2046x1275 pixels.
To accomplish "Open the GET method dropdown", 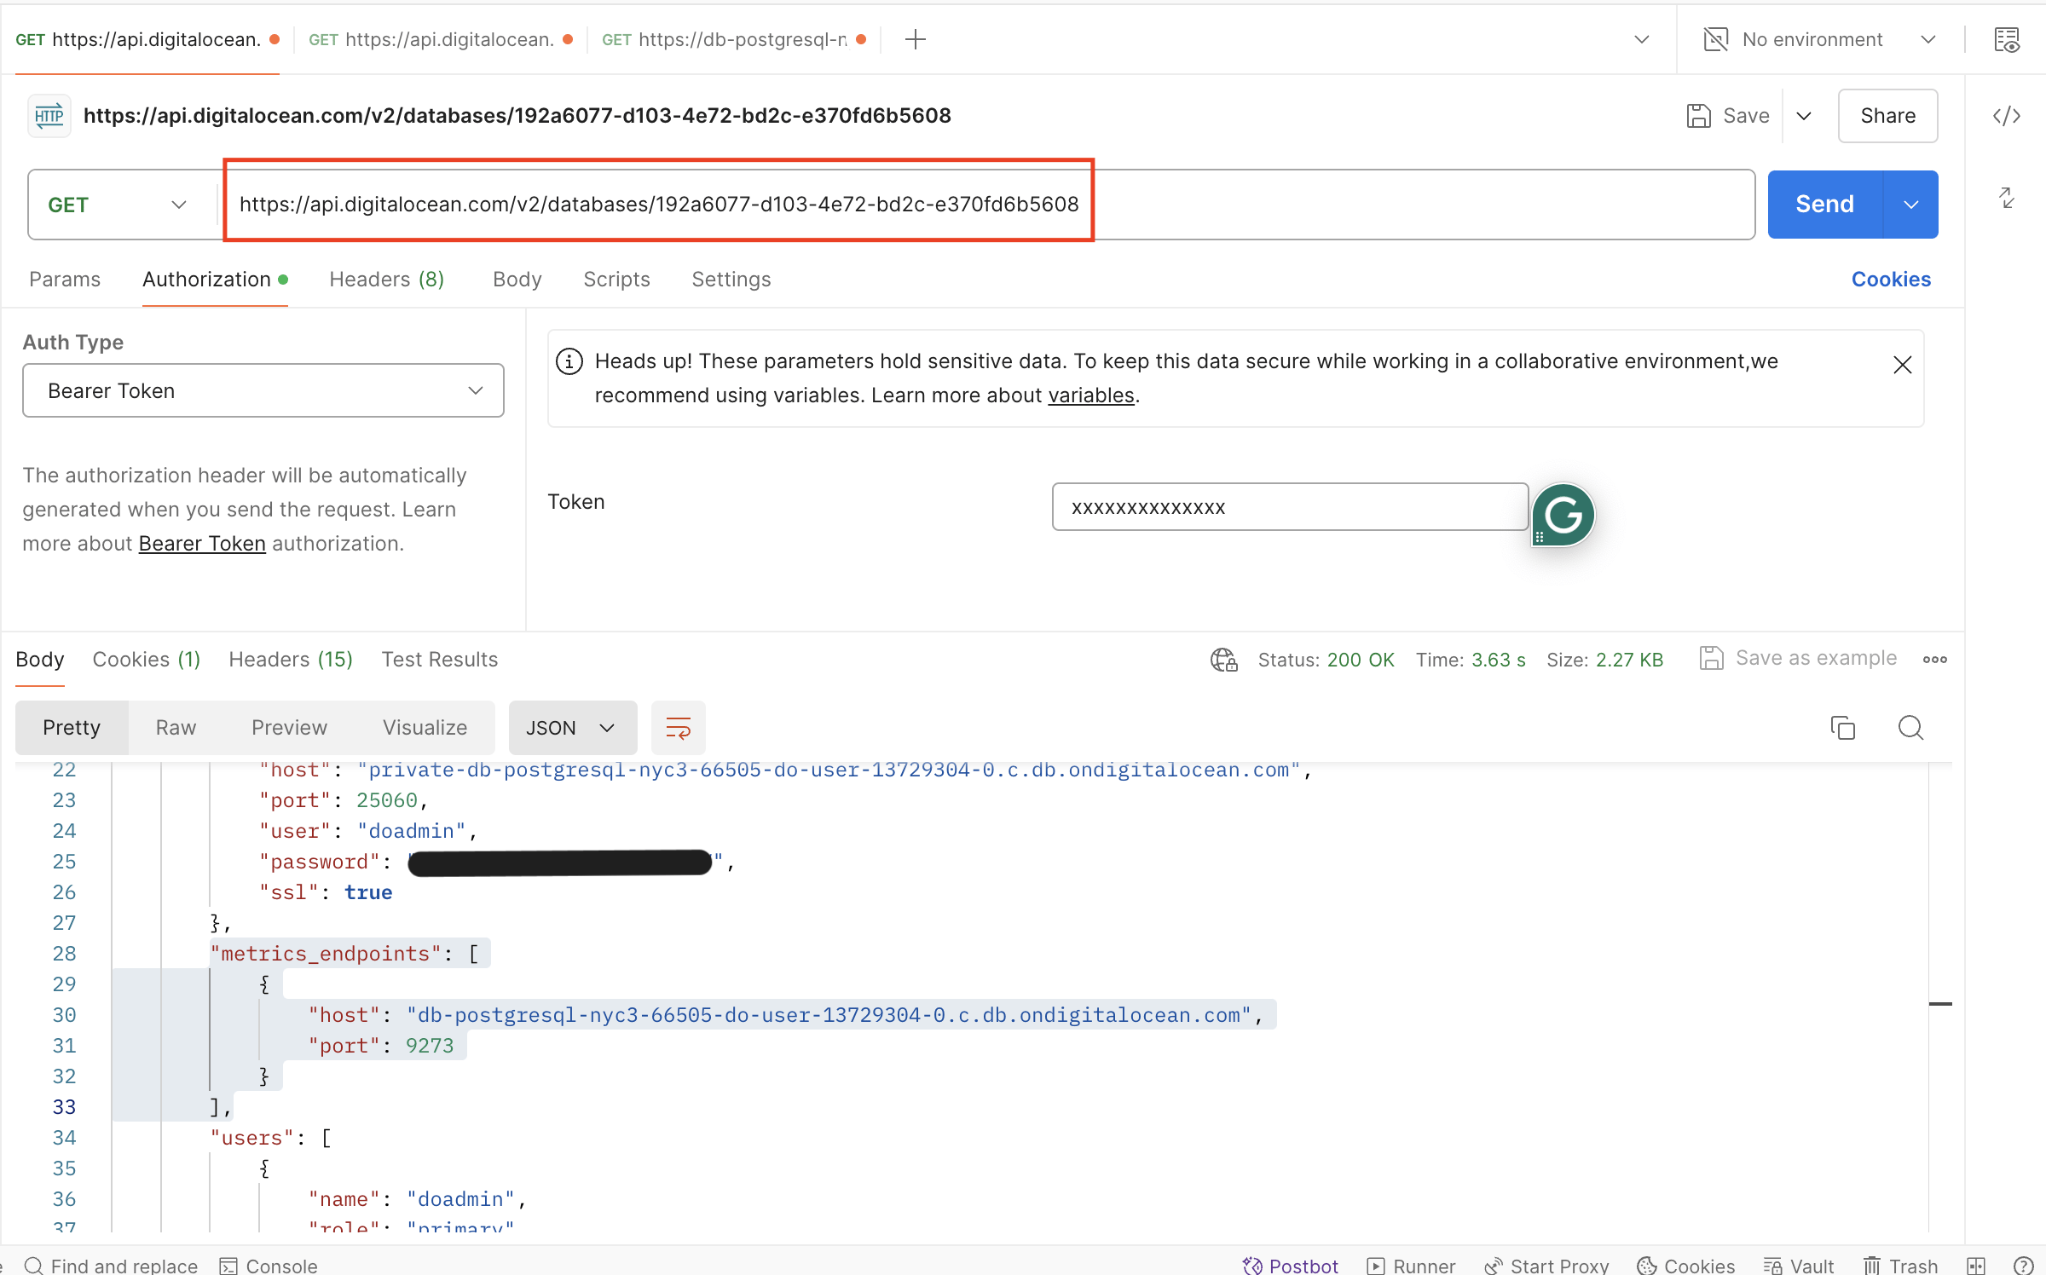I will click(118, 205).
